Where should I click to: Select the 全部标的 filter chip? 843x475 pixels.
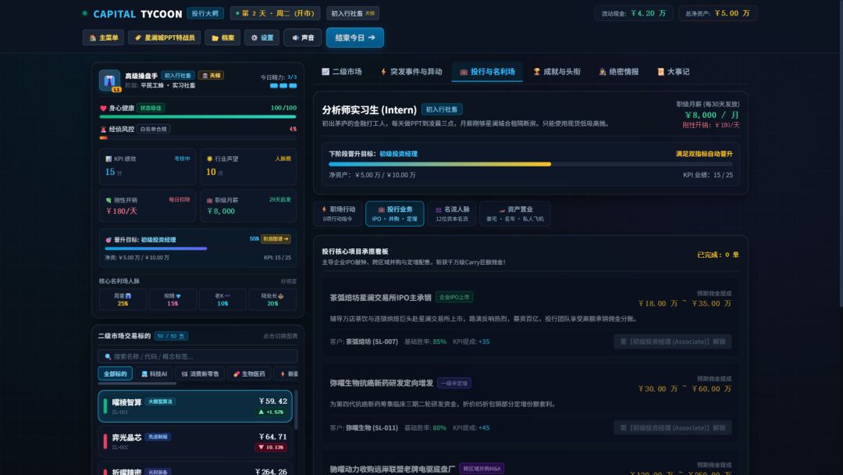[x=115, y=374]
